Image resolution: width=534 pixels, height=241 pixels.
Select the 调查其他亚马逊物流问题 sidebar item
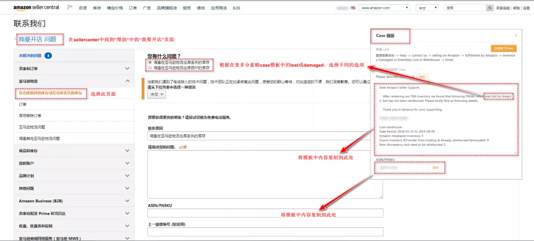pos(74,138)
